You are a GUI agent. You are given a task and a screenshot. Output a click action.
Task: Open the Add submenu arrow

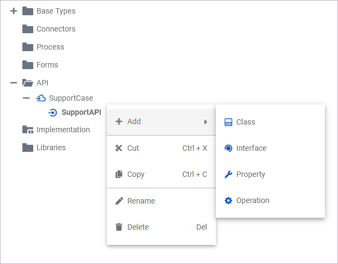[x=206, y=122]
